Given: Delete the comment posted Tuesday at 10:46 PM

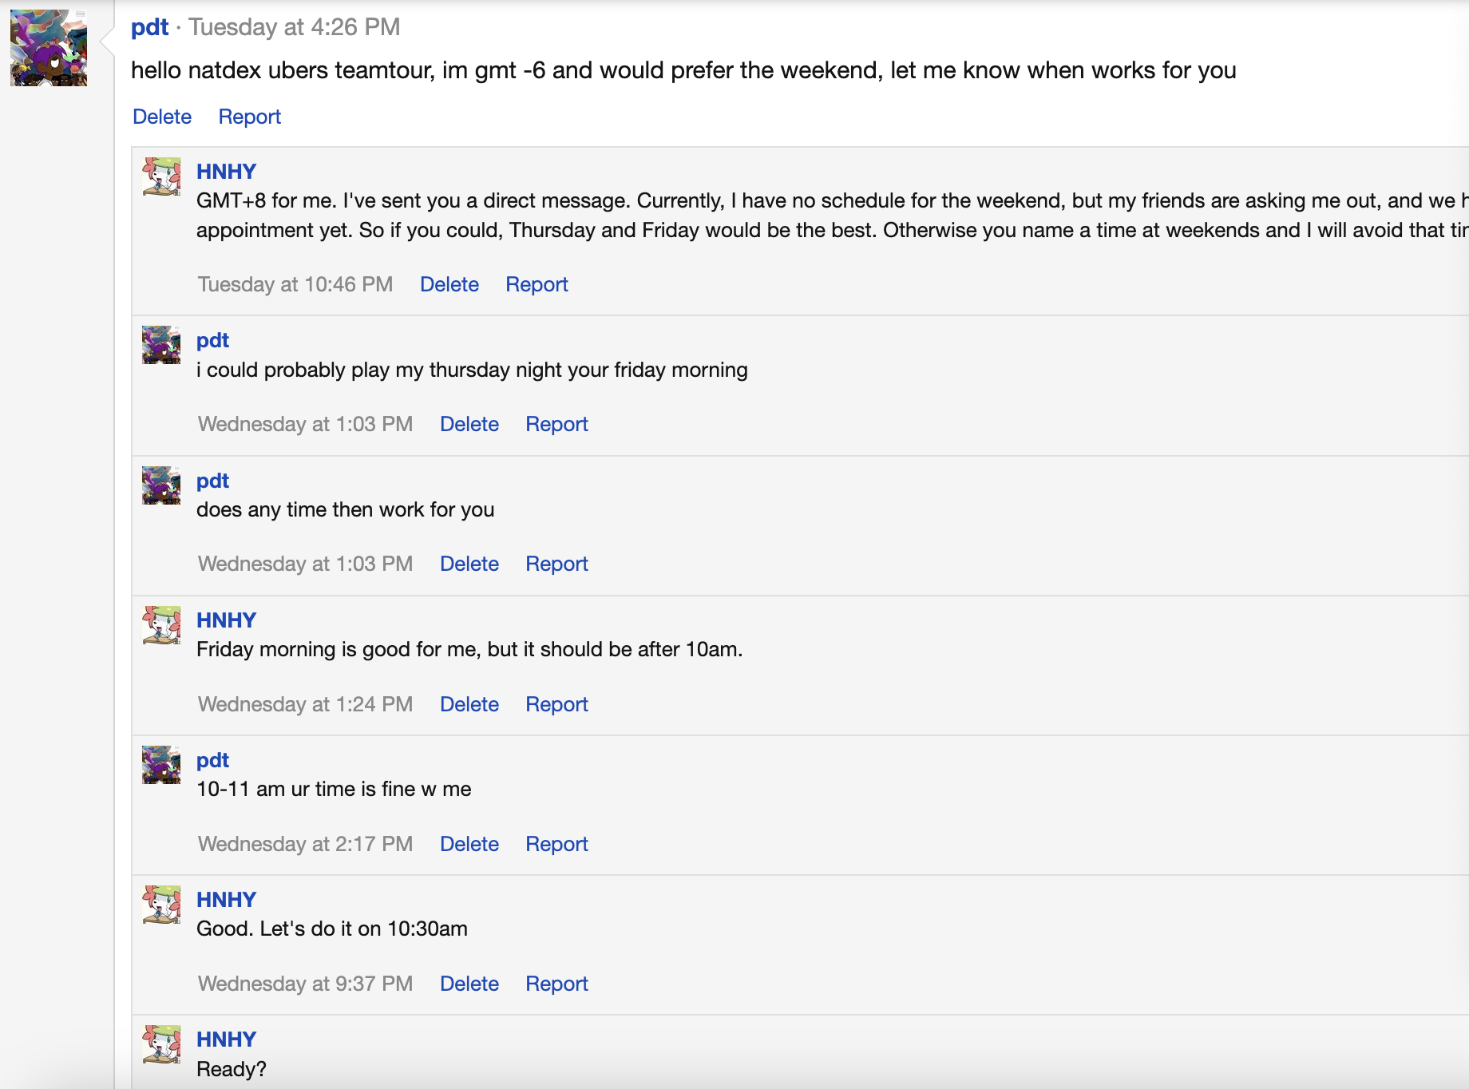Looking at the screenshot, I should tap(449, 284).
